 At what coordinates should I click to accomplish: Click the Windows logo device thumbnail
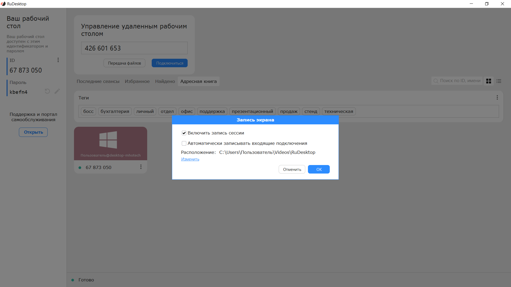(108, 140)
